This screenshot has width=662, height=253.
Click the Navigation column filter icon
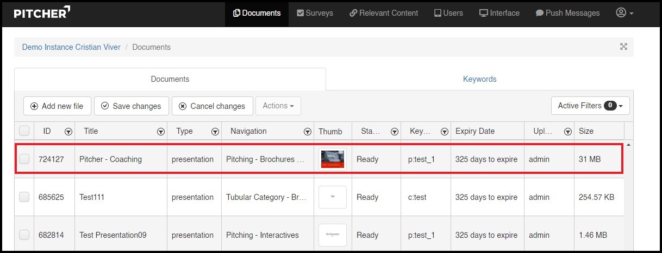pyautogui.click(x=308, y=132)
